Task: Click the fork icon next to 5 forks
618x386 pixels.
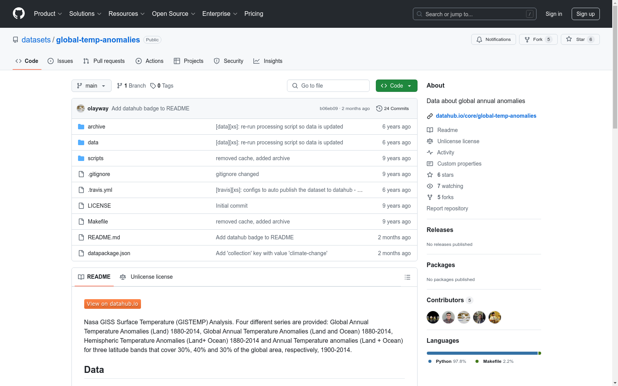Action: point(430,197)
